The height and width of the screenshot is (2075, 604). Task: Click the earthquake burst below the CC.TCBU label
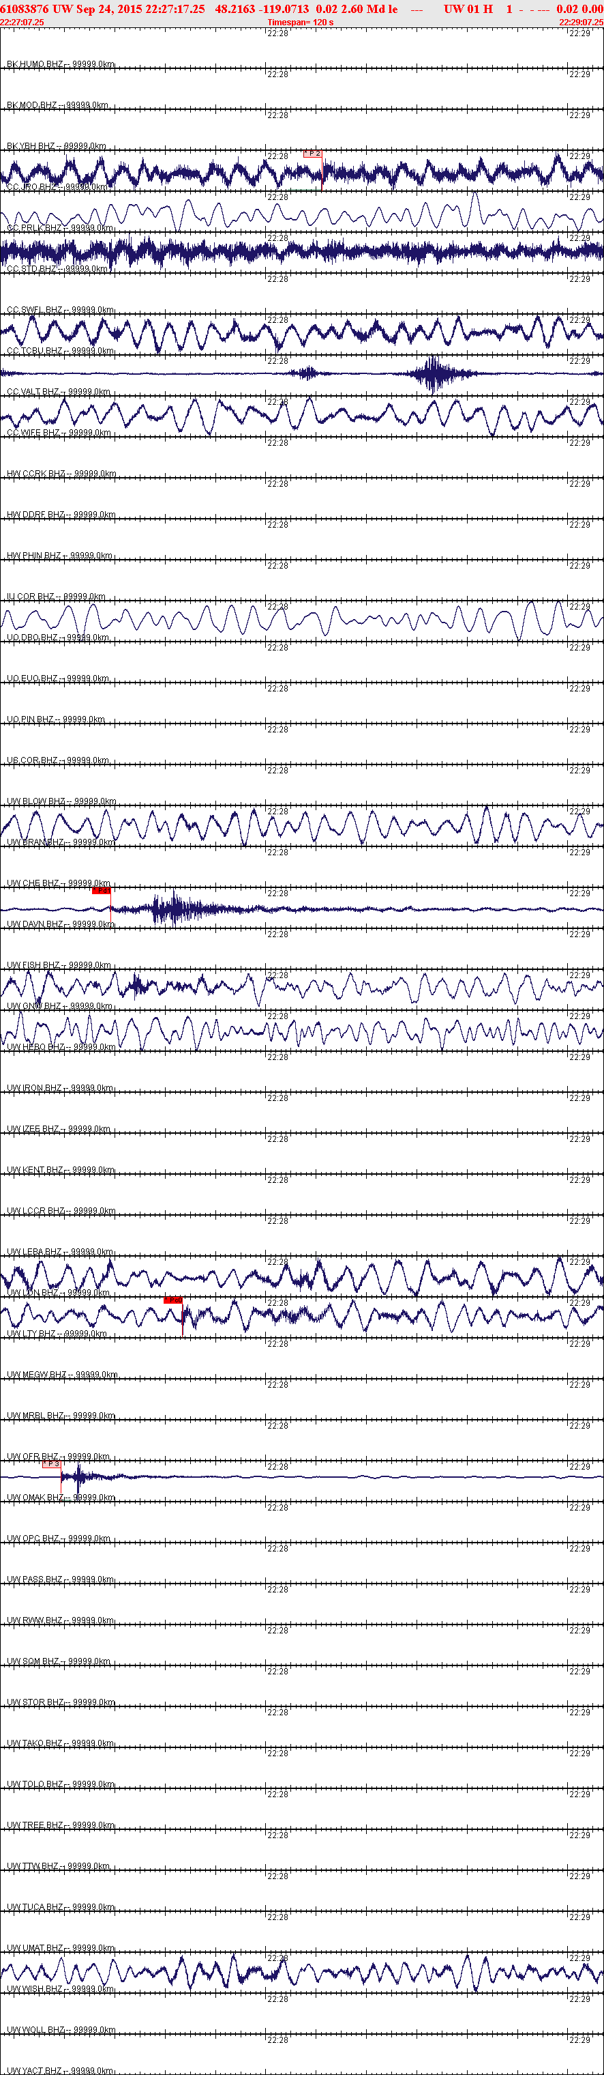click(x=435, y=374)
